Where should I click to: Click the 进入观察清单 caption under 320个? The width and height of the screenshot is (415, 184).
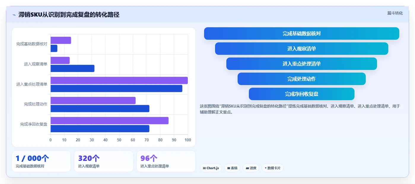(89, 166)
